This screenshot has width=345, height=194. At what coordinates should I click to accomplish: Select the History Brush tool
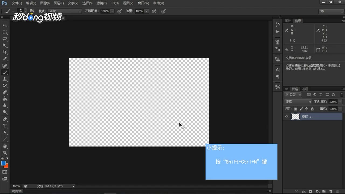(5, 86)
